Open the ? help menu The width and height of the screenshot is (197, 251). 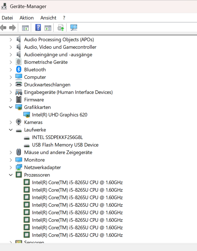(x=64, y=18)
